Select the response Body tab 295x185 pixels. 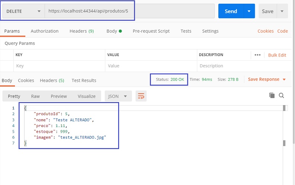(x=7, y=81)
